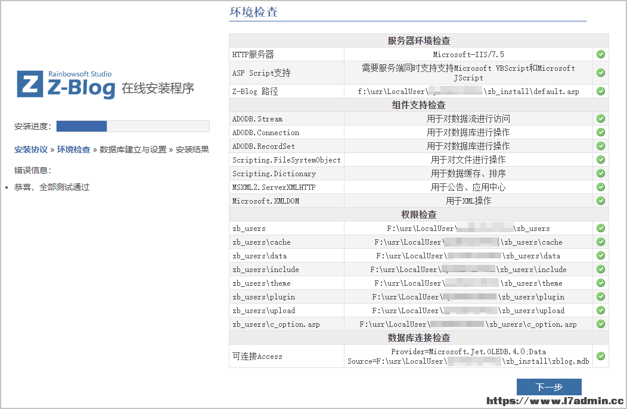Click the 在线安装程序 title text

pos(158,88)
